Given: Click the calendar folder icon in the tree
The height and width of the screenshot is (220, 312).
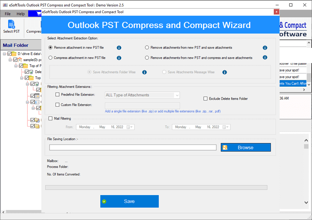Looking at the screenshot, I should [37, 96].
